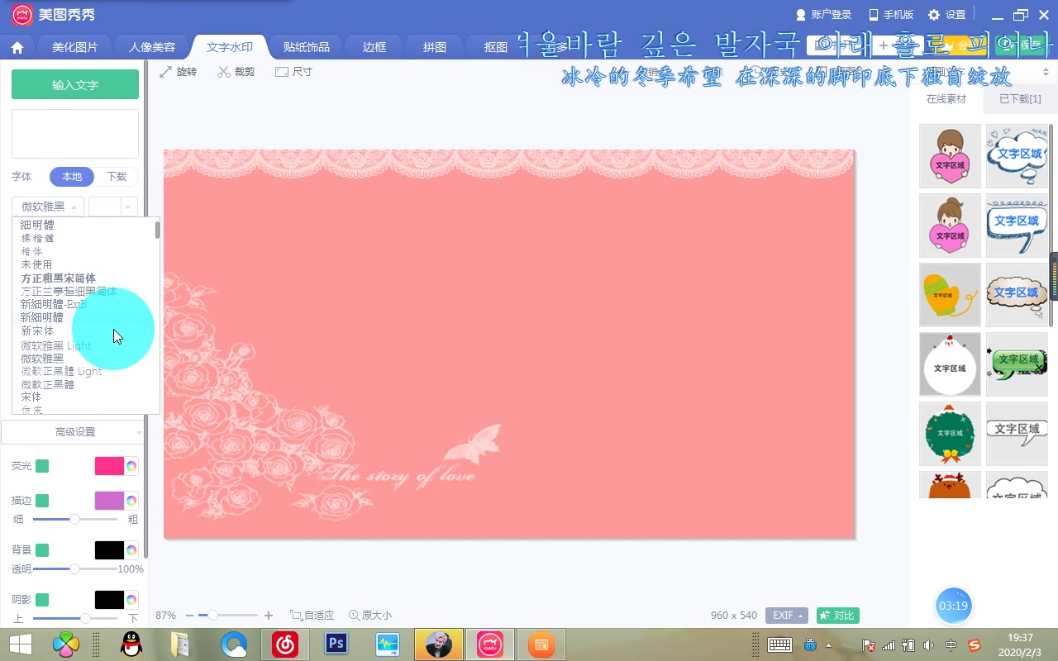This screenshot has height=661, width=1058.
Task: Click the 透明 transparency slider
Action: [75, 569]
